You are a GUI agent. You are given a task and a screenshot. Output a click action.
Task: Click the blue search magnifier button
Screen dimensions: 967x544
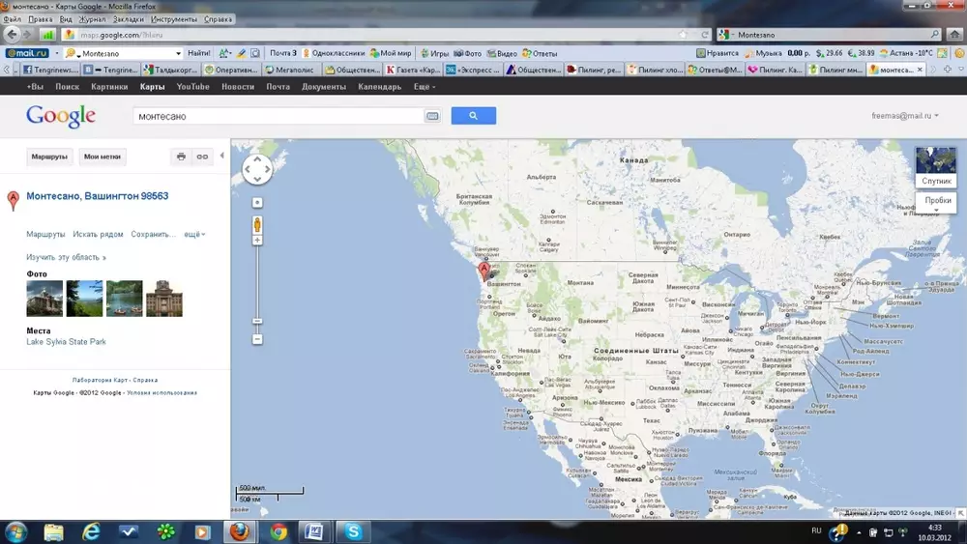click(x=473, y=116)
